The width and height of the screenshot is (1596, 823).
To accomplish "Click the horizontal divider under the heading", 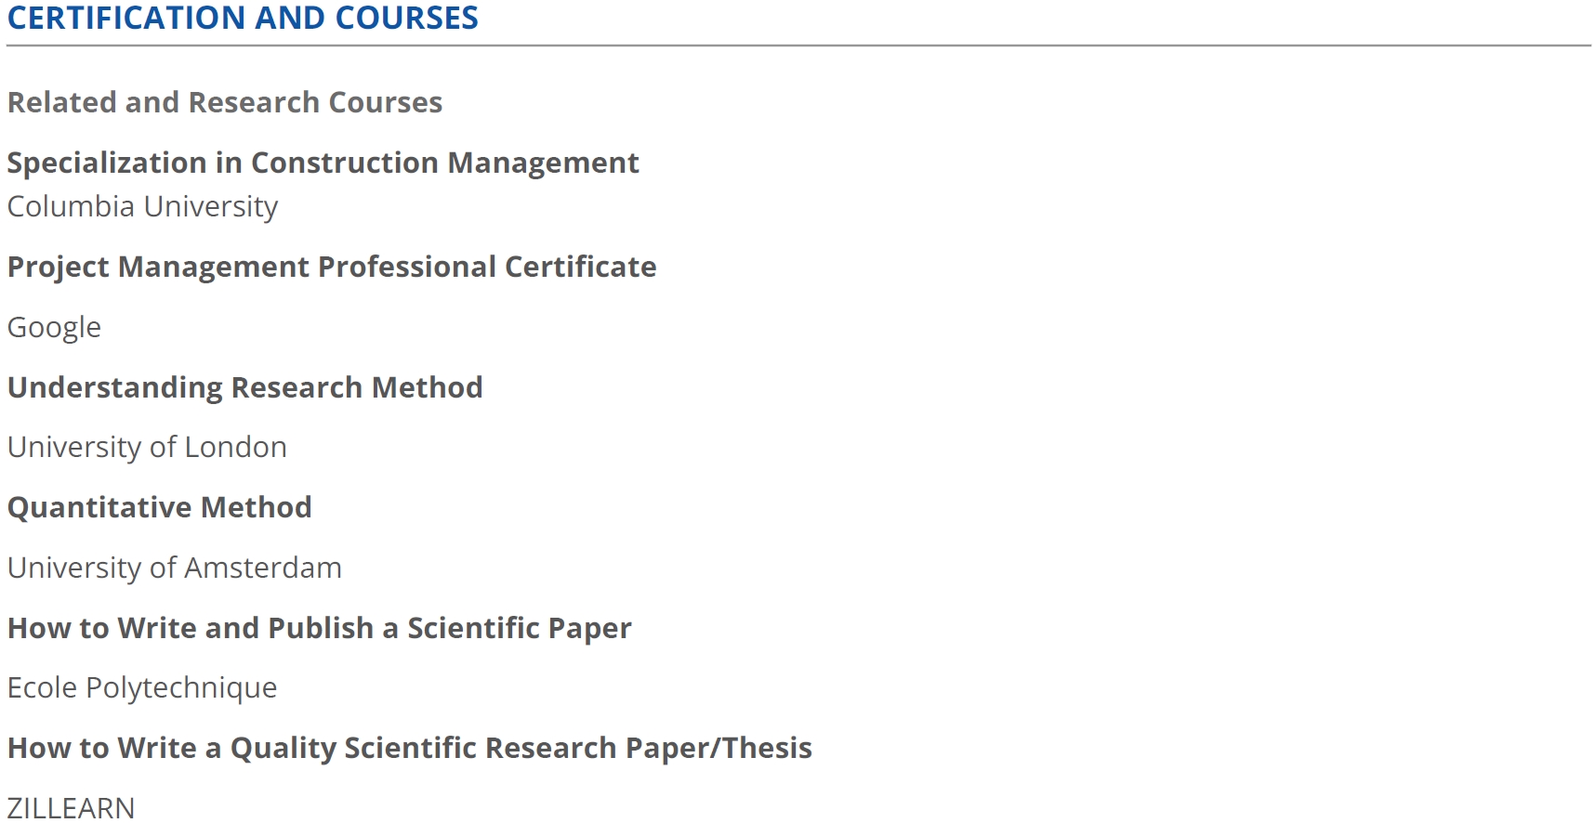I will [x=798, y=45].
